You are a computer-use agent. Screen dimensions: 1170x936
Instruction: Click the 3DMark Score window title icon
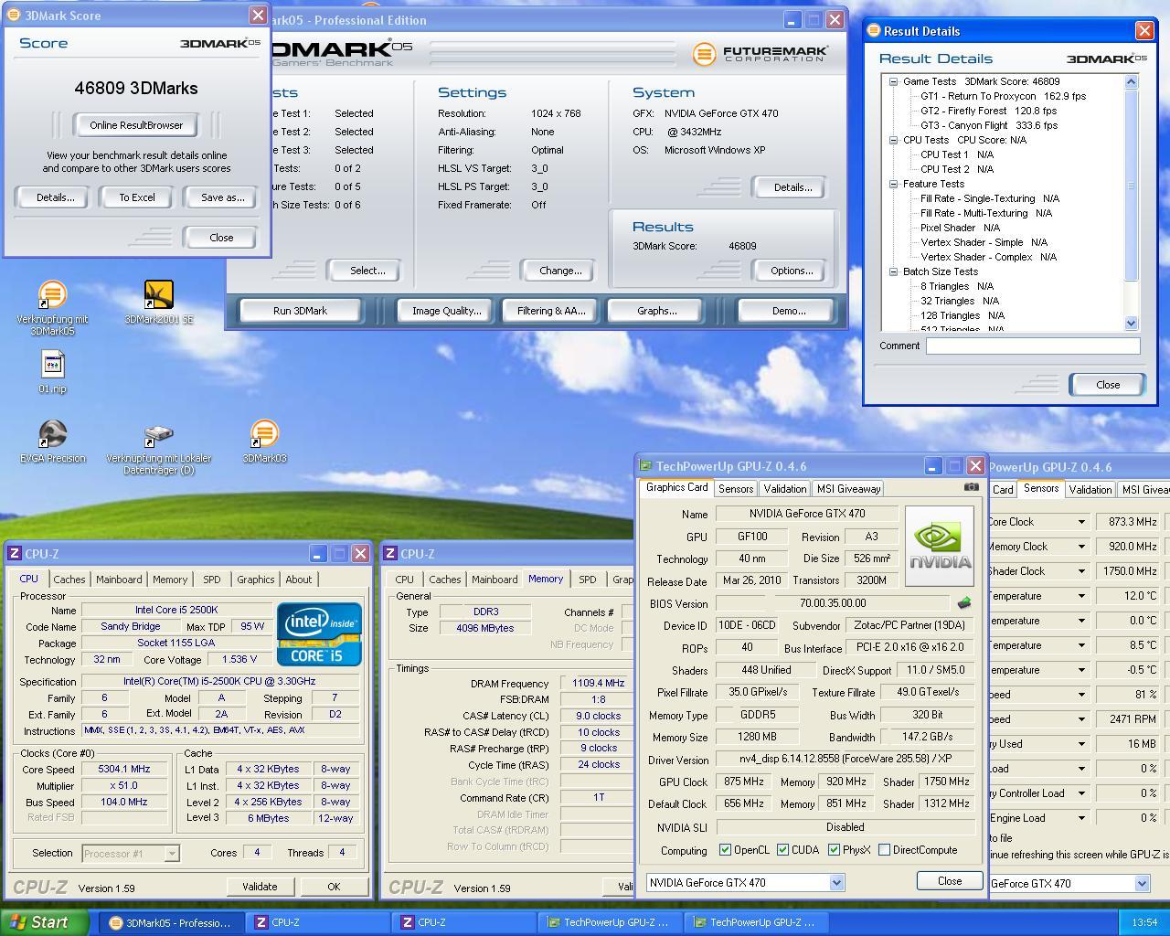click(14, 16)
